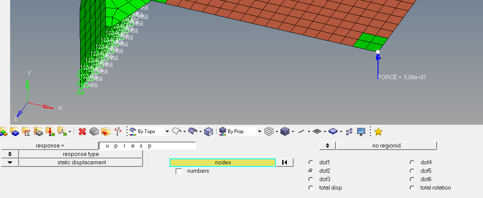The image size is (483, 198).
Task: Click the Renumber 1-2-3 icon
Action: [x=118, y=131]
